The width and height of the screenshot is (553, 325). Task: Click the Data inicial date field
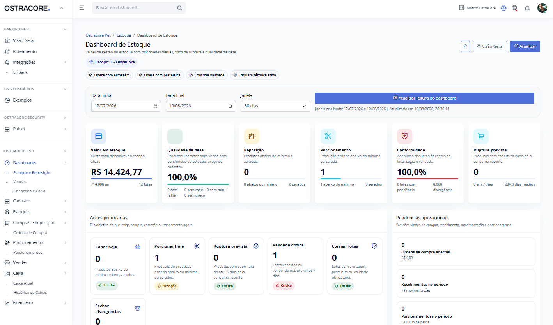126,106
